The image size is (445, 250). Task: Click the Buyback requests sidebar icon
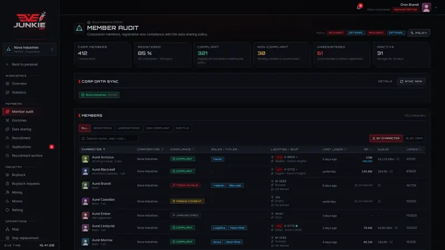[7, 184]
